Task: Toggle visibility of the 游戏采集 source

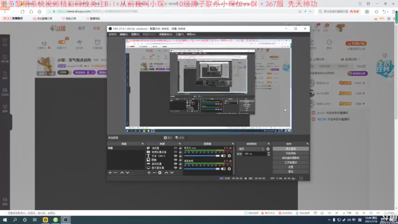Action: pyautogui.click(x=176, y=164)
